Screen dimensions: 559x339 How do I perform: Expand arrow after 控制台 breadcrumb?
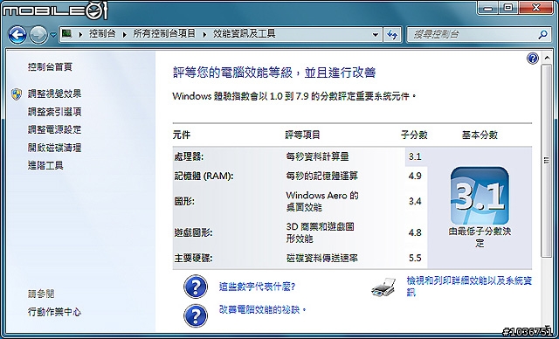click(124, 34)
